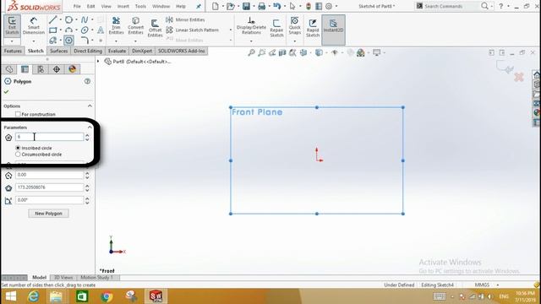Viewport: 541px width, 304px height.
Task: Click the Trim Entities tool
Action: tap(117, 25)
